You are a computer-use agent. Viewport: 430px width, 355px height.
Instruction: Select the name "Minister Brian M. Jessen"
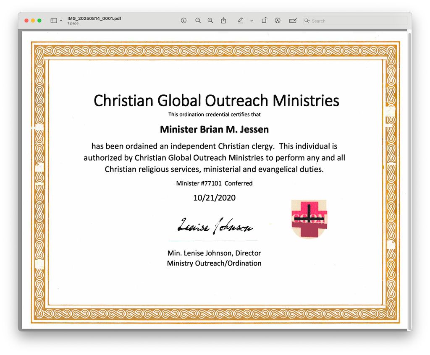tap(215, 129)
